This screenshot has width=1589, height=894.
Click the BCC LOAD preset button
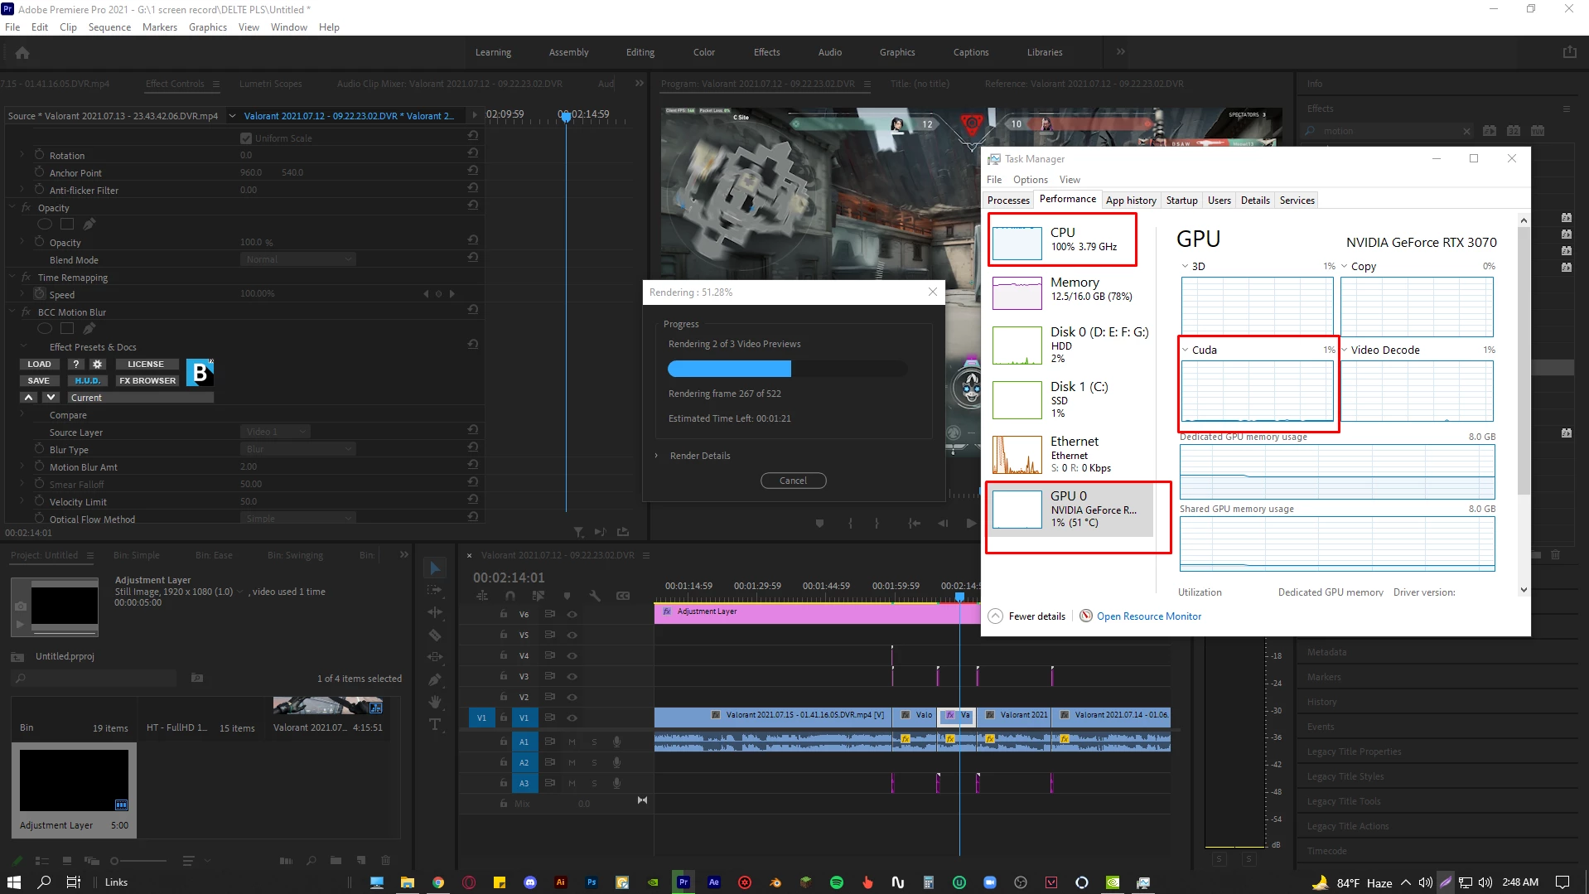[39, 365]
